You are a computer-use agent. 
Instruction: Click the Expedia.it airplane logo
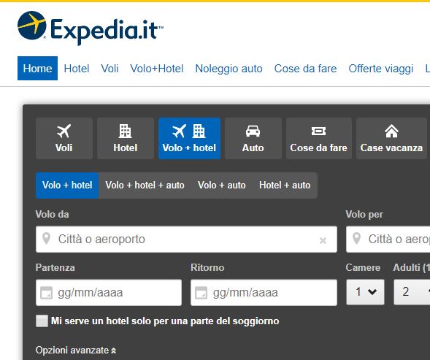pos(91,28)
